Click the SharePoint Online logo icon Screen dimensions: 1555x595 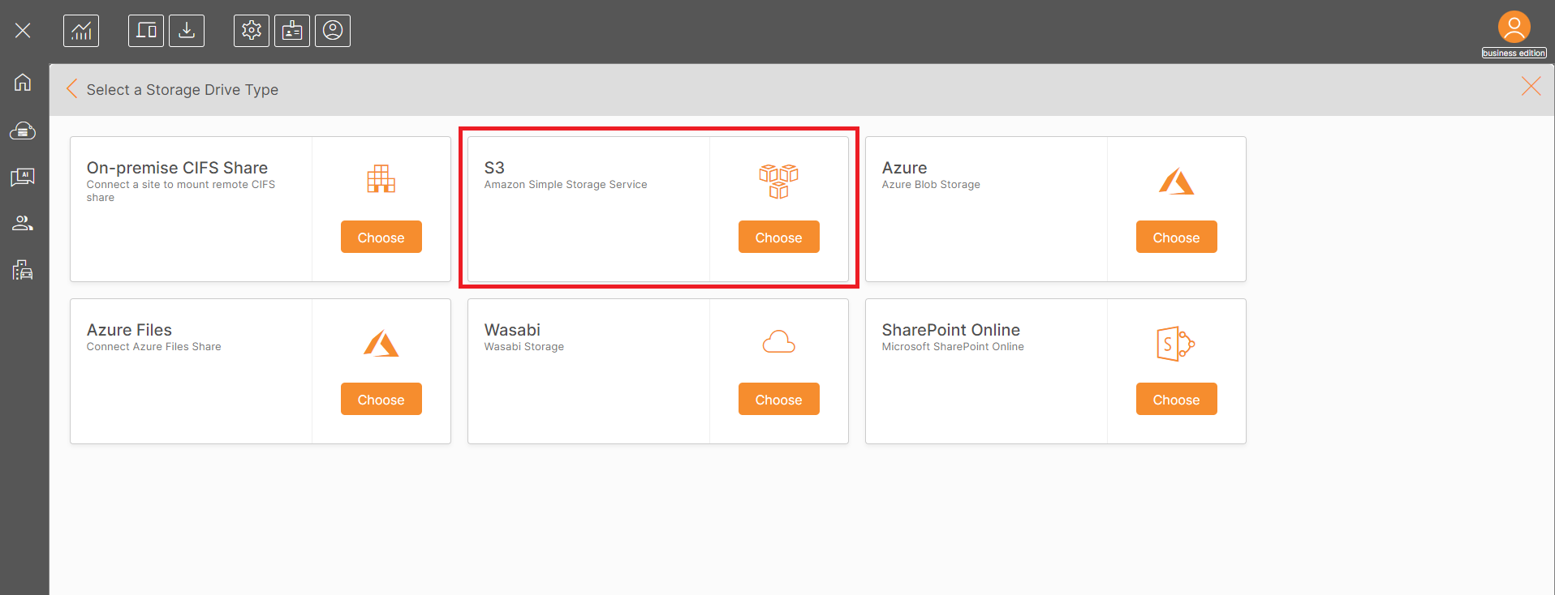coord(1176,344)
